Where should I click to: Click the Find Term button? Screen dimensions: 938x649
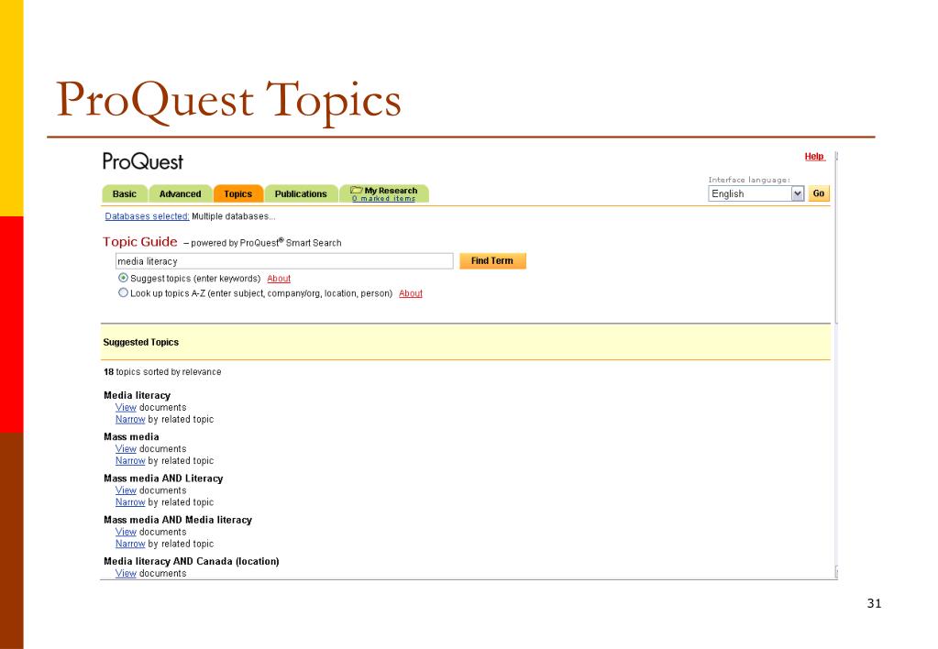[492, 261]
